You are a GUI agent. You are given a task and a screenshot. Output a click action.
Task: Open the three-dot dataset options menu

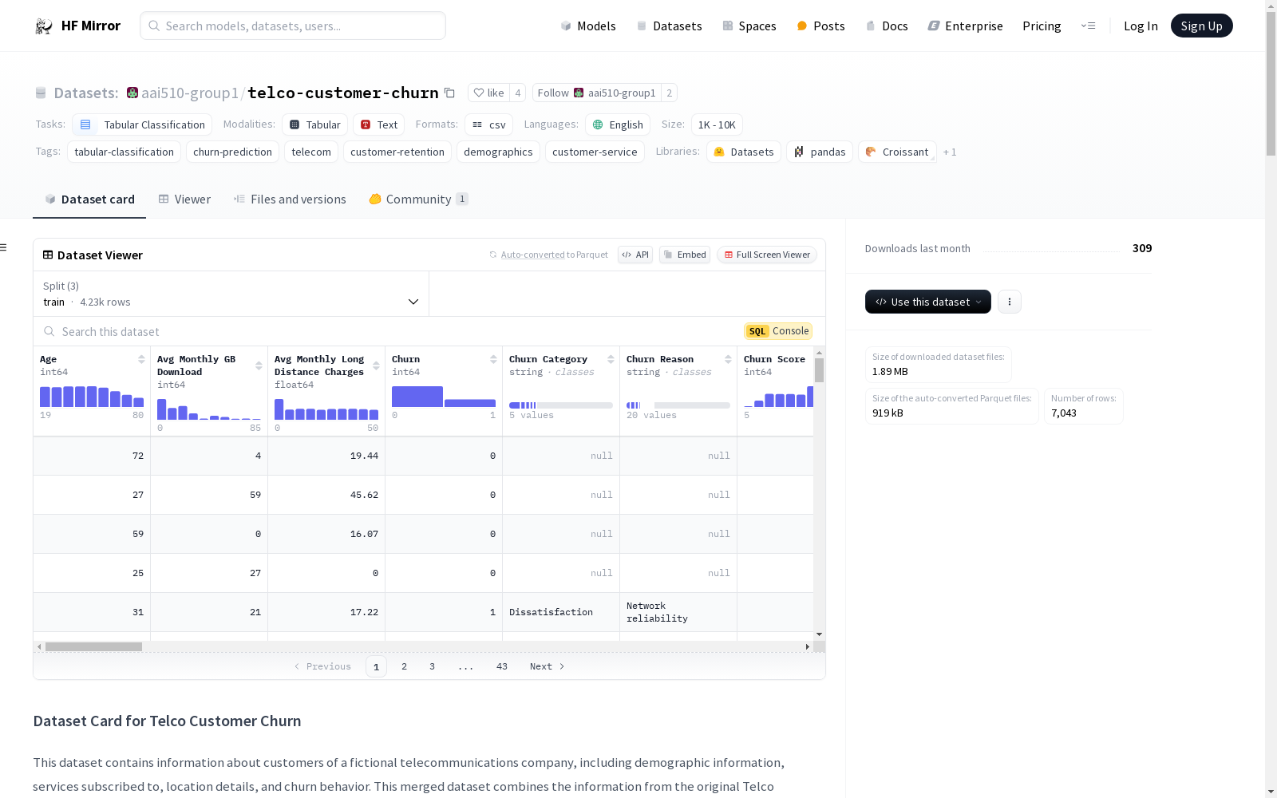tap(1010, 302)
